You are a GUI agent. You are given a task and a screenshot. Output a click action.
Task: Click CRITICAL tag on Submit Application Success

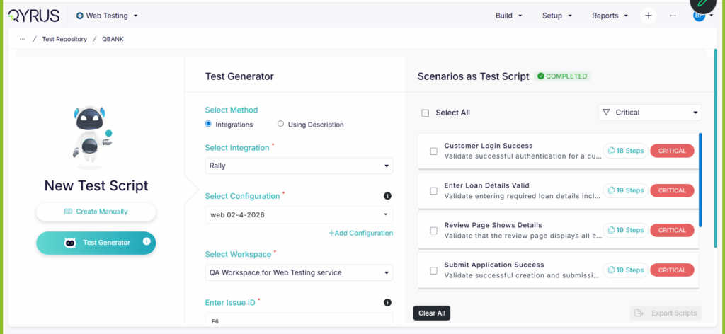[673, 270]
